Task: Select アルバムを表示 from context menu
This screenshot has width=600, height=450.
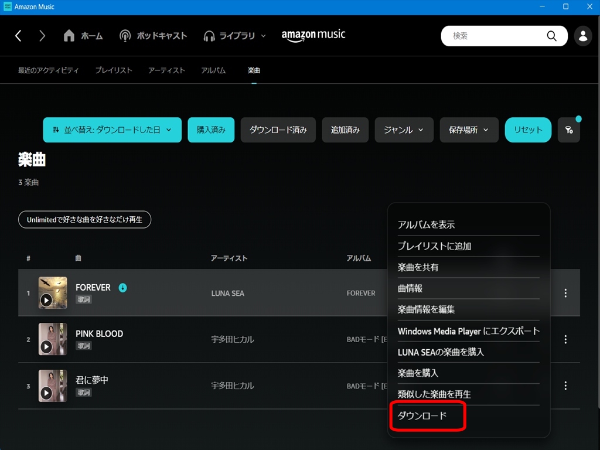Action: (468, 224)
